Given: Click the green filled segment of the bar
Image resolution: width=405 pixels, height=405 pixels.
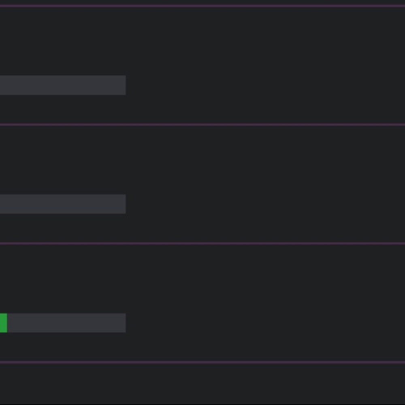Looking at the screenshot, I should tap(3, 323).
